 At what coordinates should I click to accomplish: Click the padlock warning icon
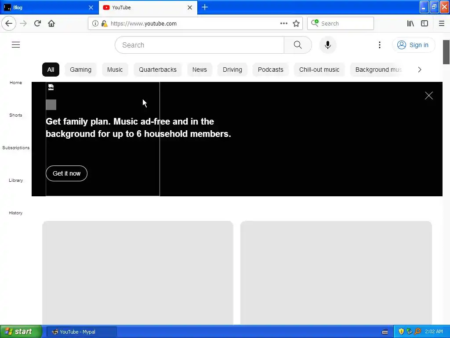tap(104, 23)
